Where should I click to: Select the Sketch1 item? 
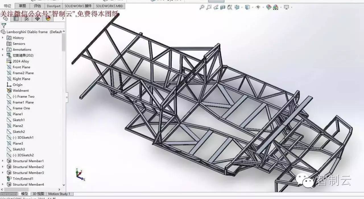[x=16, y=120]
